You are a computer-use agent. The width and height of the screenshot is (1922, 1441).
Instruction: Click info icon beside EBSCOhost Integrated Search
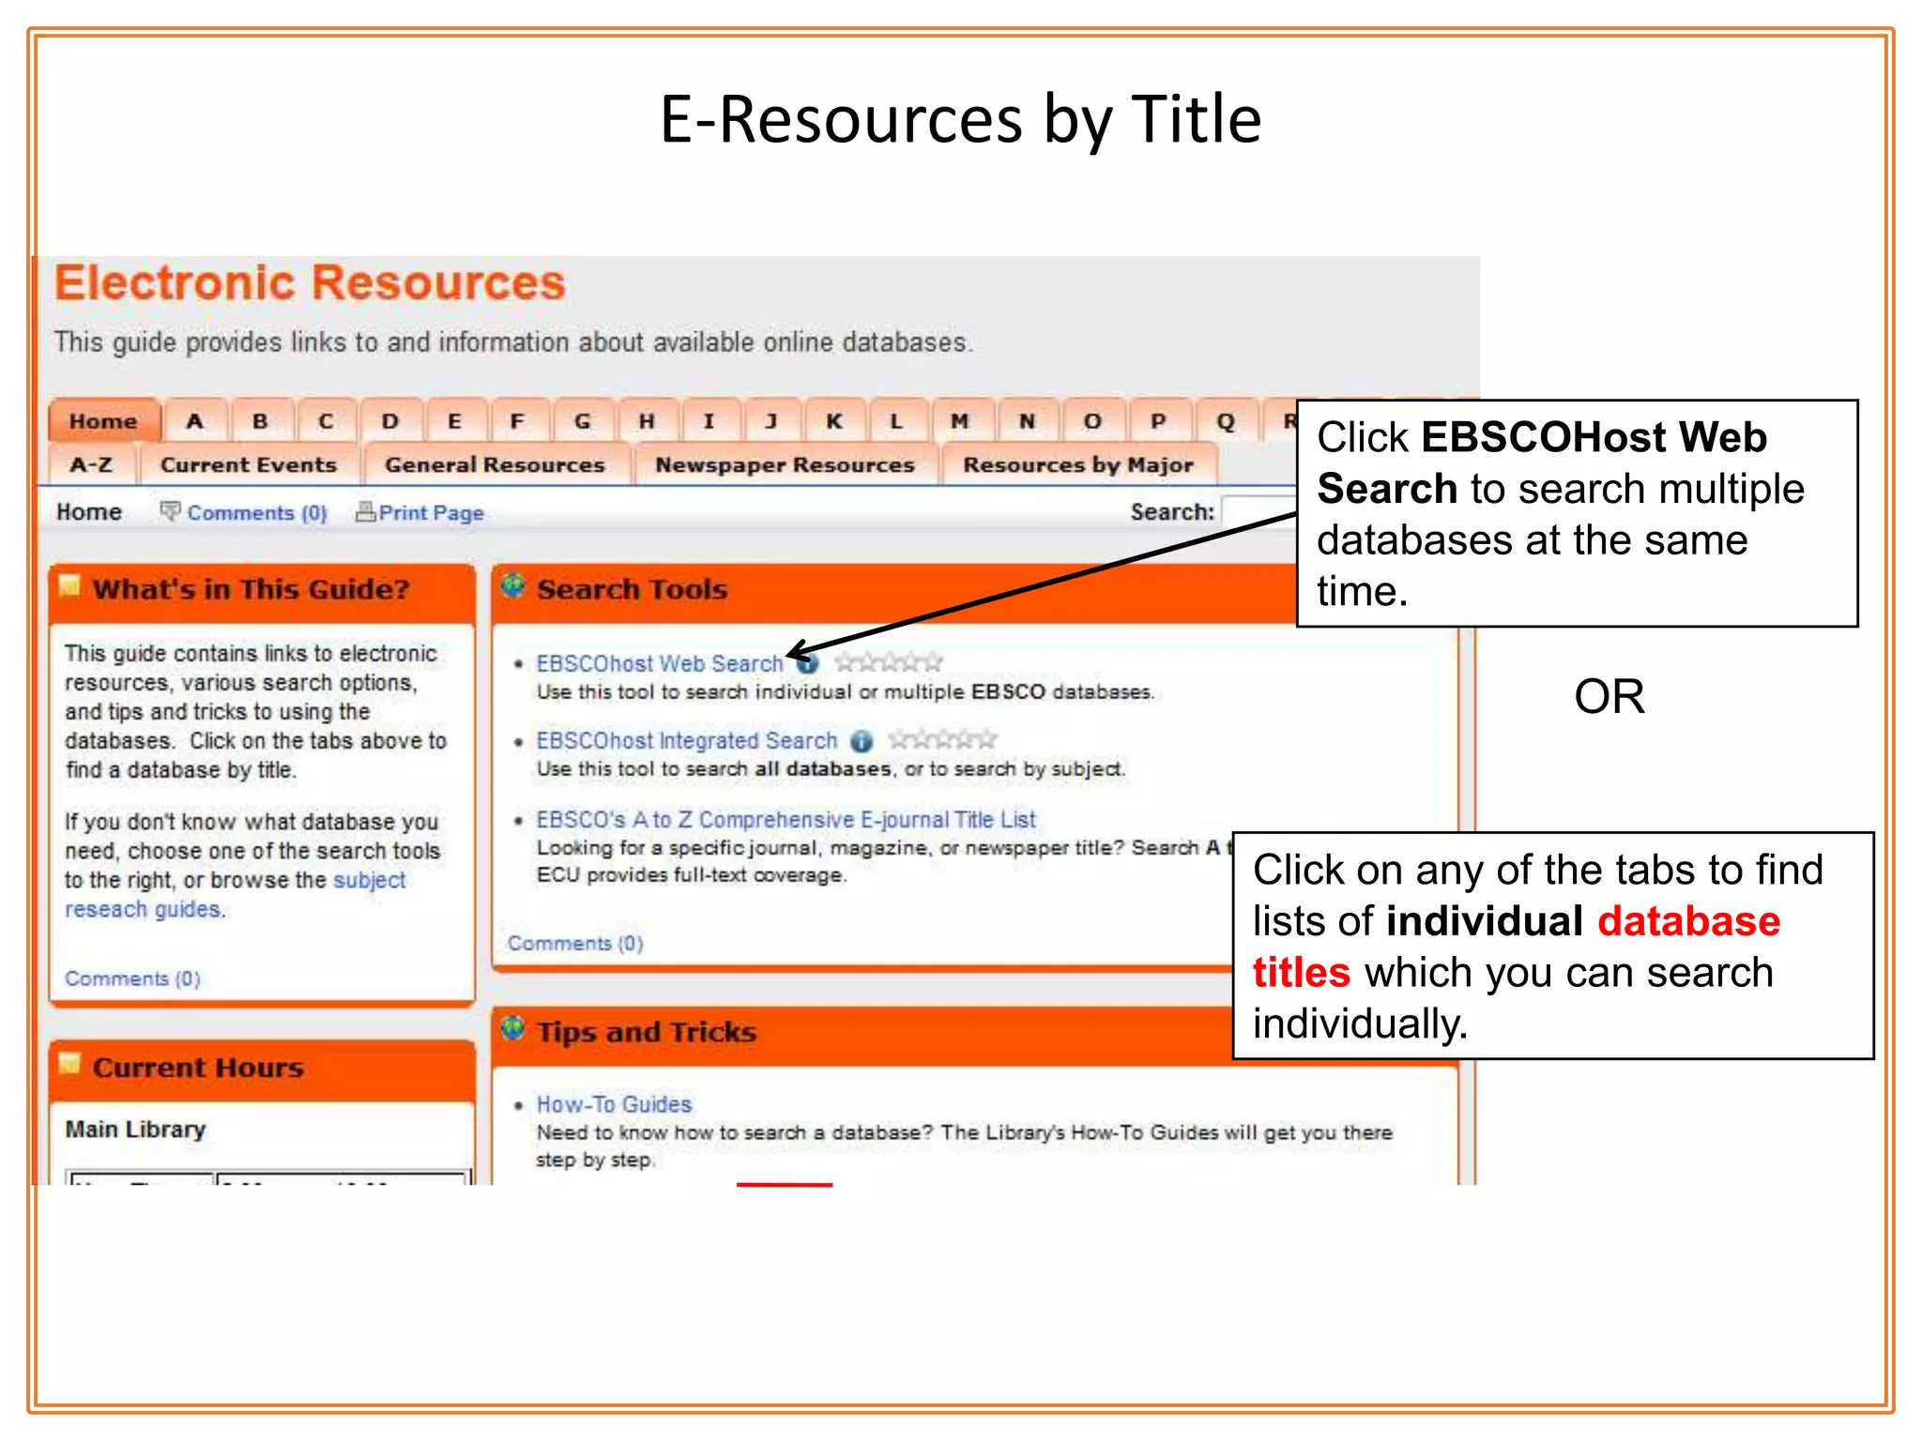tap(862, 741)
